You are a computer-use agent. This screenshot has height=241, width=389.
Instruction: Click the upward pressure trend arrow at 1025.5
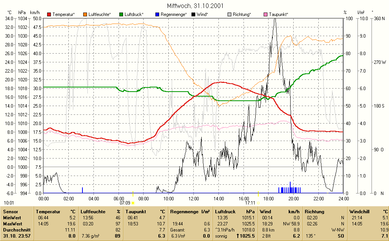(238, 236)
